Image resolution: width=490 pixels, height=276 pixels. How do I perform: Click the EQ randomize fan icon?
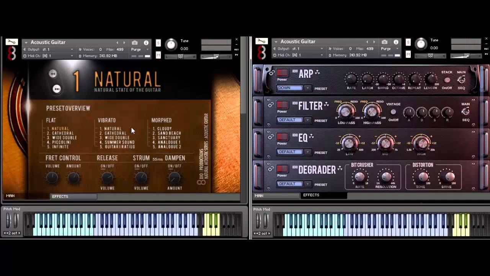(311, 136)
